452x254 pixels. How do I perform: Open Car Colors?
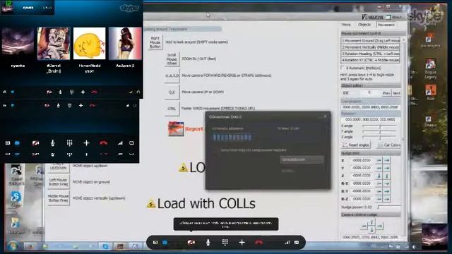[389, 145]
